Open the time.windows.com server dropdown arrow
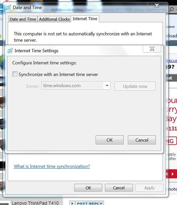 [107, 86]
